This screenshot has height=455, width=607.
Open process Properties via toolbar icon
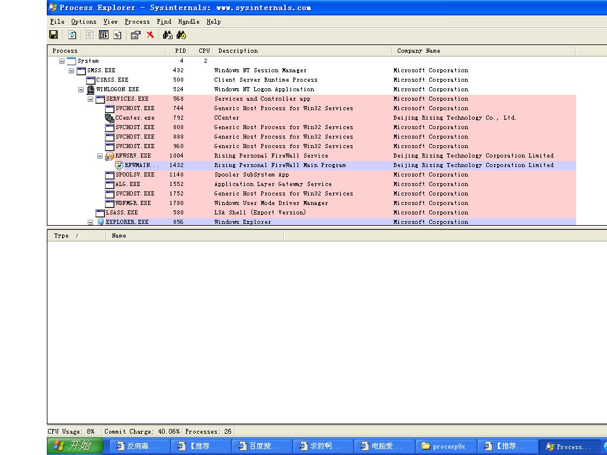(135, 35)
